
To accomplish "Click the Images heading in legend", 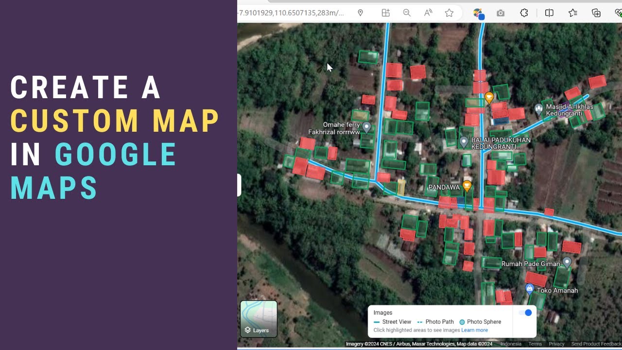I will coord(383,313).
